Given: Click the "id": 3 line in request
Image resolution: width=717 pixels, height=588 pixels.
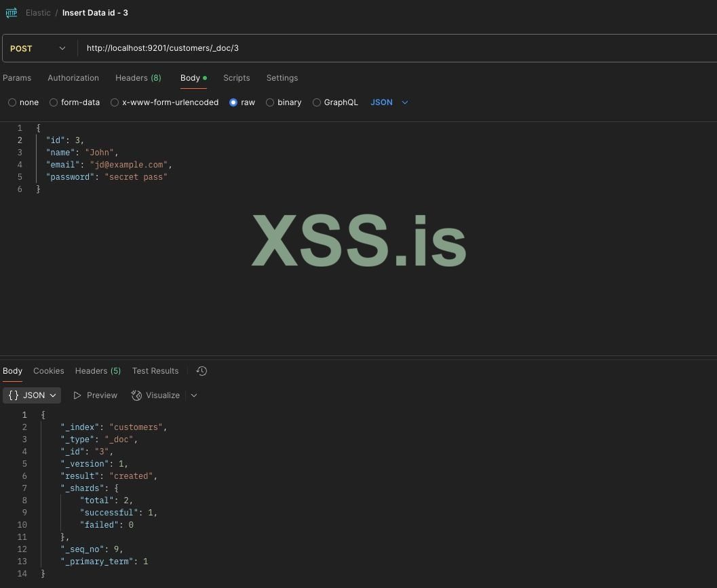Looking at the screenshot, I should pyautogui.click(x=65, y=140).
